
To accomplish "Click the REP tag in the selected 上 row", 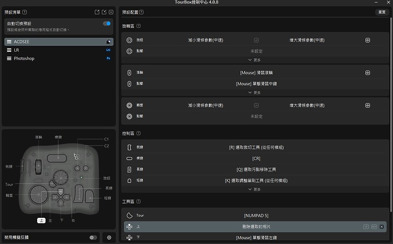I will coord(374,227).
